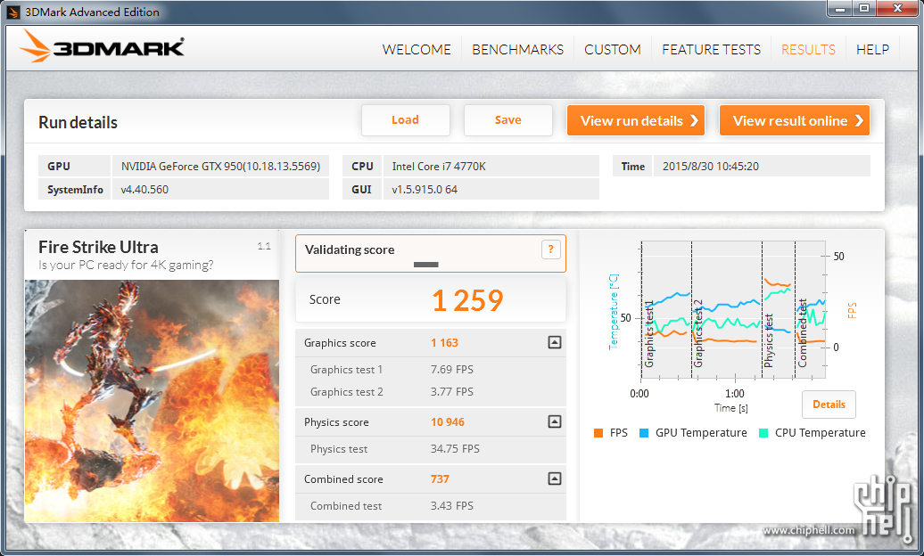Click the Run details heading

(78, 122)
